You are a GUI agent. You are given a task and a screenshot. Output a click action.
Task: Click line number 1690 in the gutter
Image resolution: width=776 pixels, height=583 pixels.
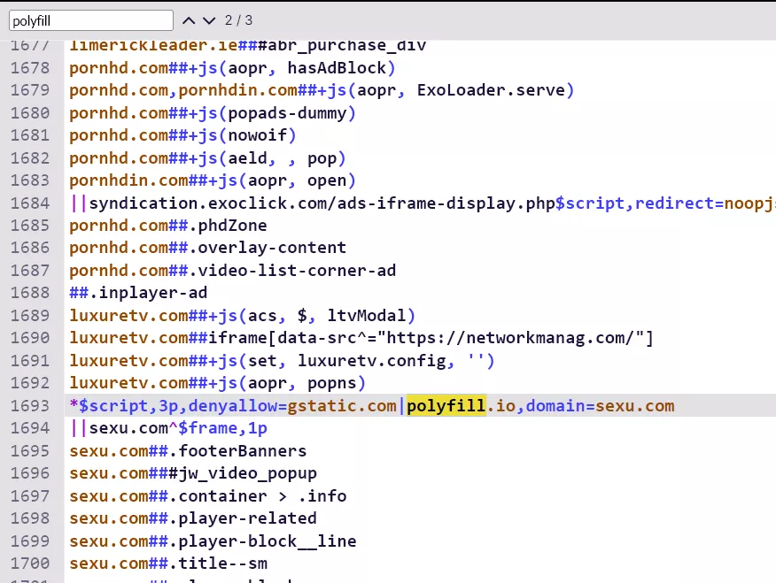point(32,339)
